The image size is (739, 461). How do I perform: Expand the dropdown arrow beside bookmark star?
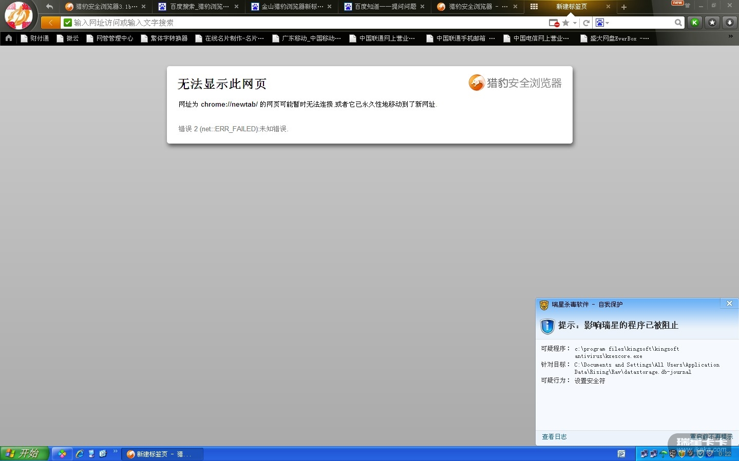pyautogui.click(x=575, y=23)
